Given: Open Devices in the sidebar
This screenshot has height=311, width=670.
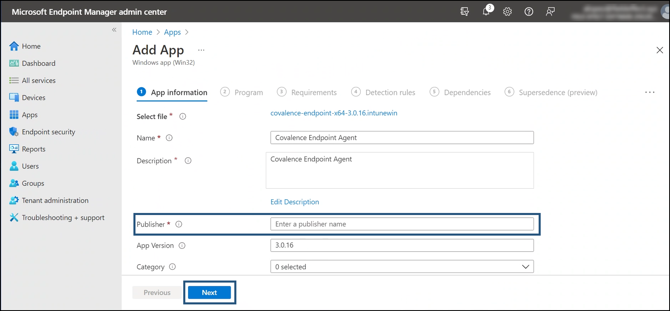Looking at the screenshot, I should 27,98.
